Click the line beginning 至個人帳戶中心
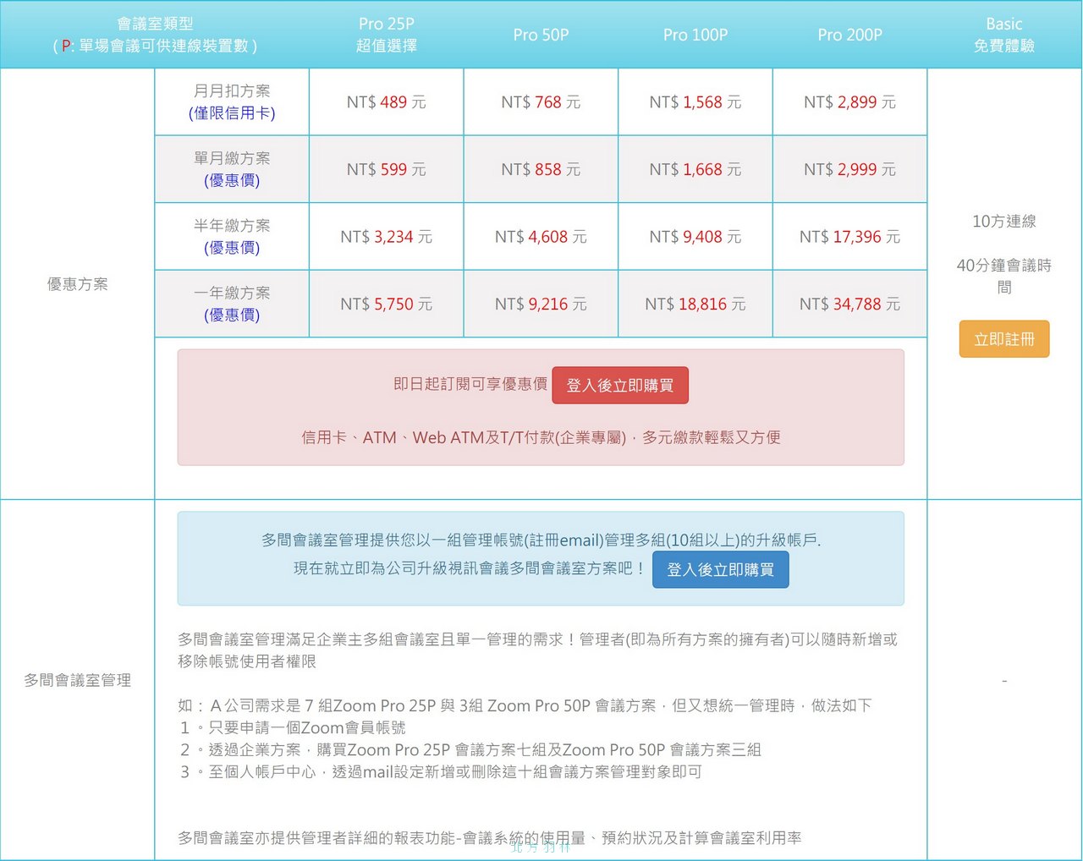Screen dimensions: 1083x861 pyautogui.click(x=440, y=771)
